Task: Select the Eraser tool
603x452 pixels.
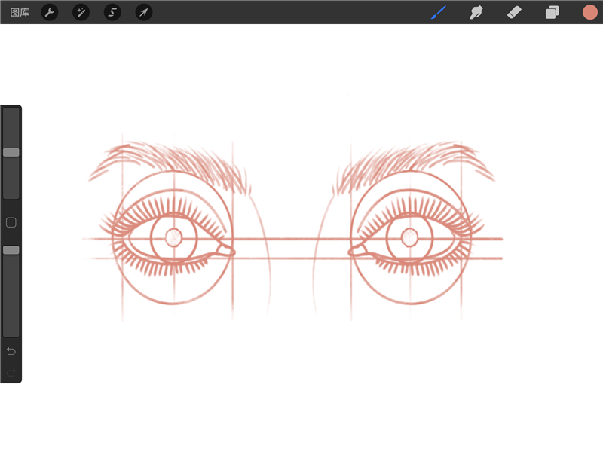Action: coord(514,12)
